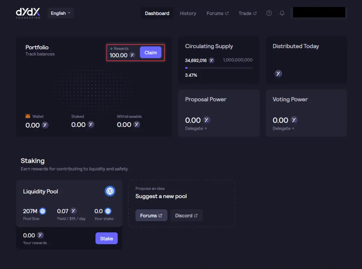This screenshot has height=269, width=362.
Task: Open the Trade external link in the navigation
Action: point(247,13)
